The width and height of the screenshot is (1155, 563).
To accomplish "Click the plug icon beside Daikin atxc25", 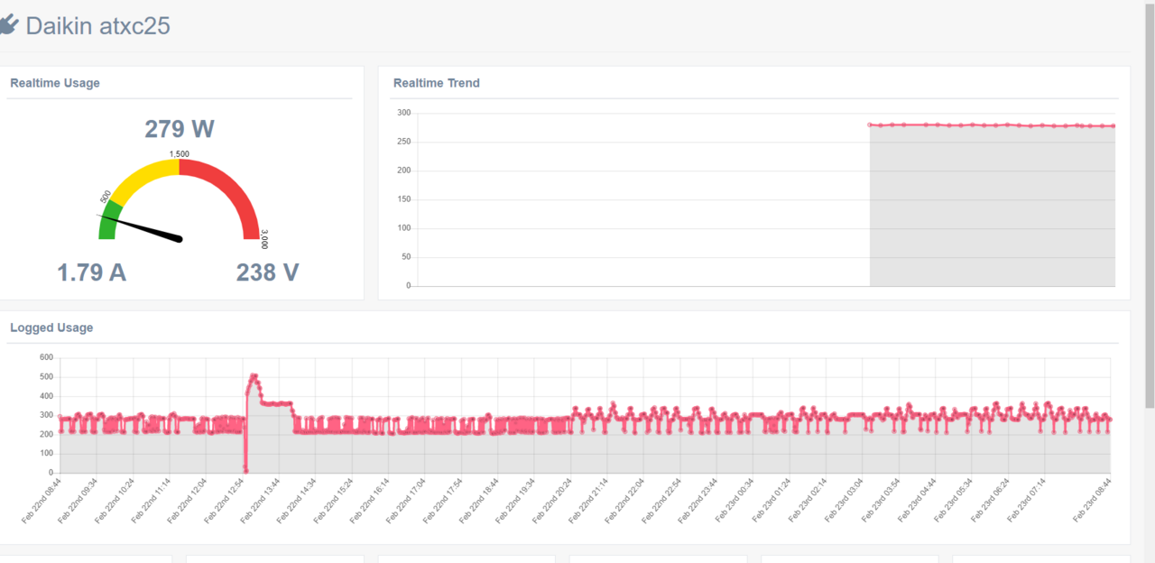I will pyautogui.click(x=8, y=25).
